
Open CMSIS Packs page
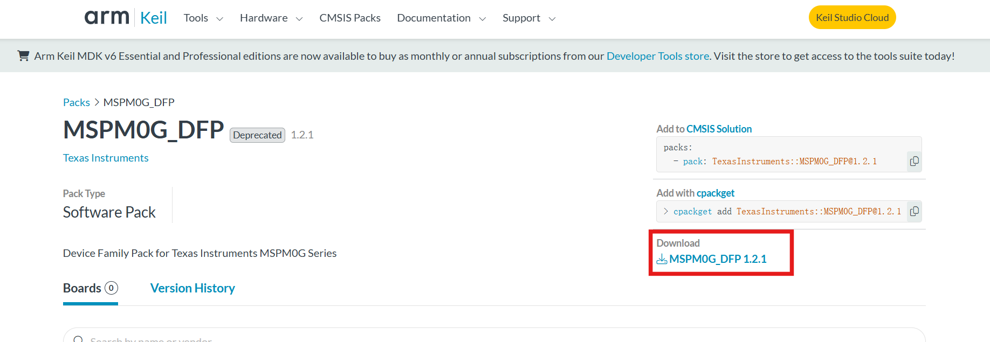[x=350, y=18]
